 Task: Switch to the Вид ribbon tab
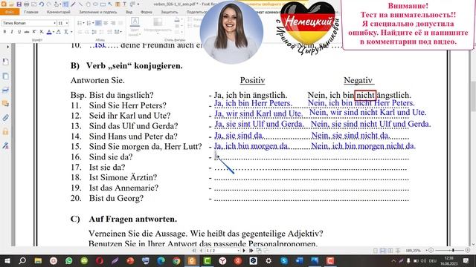pyautogui.click(x=129, y=12)
